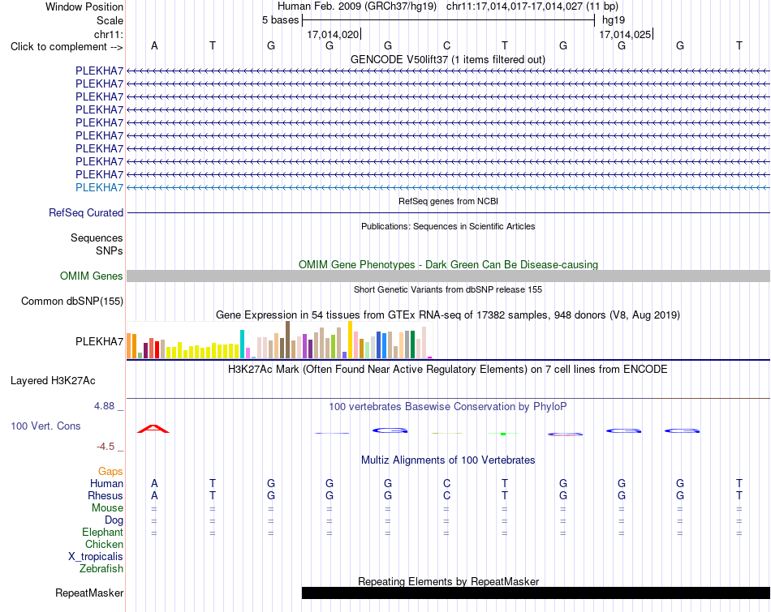
Task: Select the Mouse alignment row label
Action: pos(107,508)
